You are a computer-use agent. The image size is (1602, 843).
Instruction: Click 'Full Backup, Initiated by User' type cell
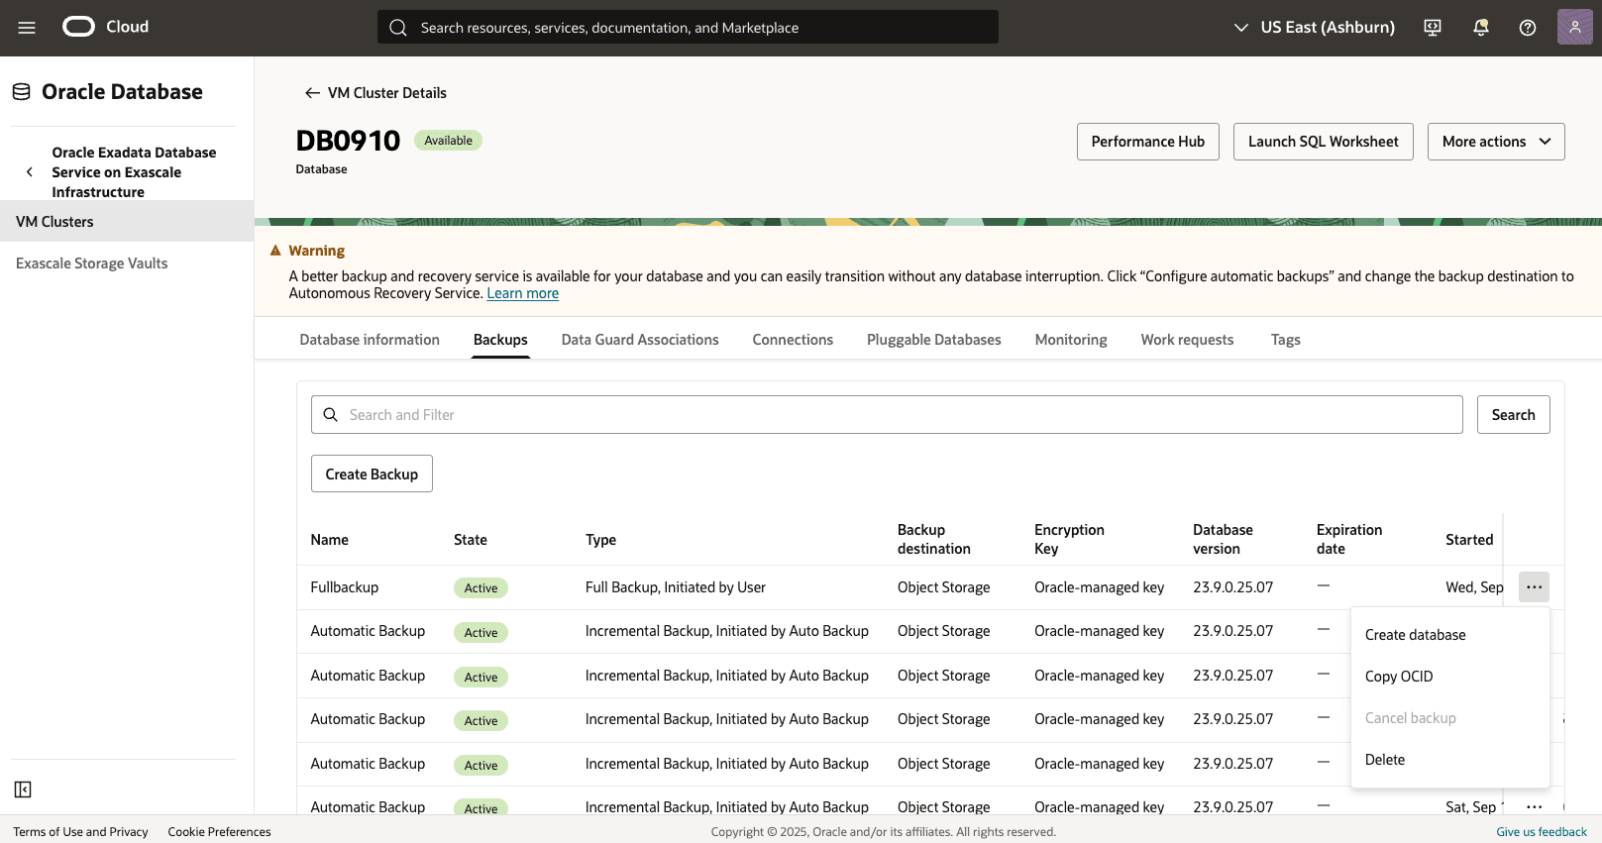point(676,587)
